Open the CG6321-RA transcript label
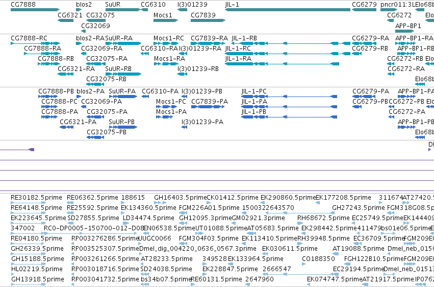This screenshot has width=434, height=287. point(76,69)
